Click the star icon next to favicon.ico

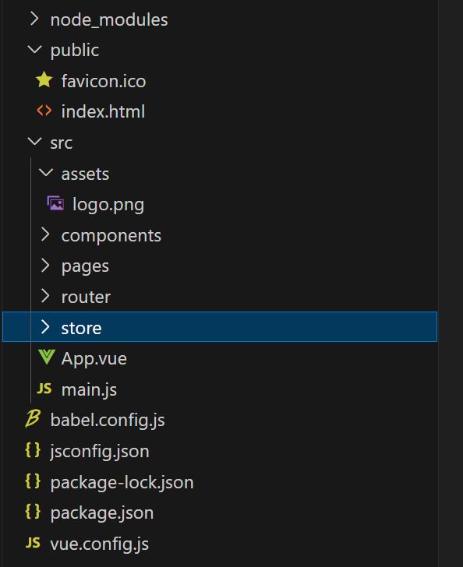point(44,79)
